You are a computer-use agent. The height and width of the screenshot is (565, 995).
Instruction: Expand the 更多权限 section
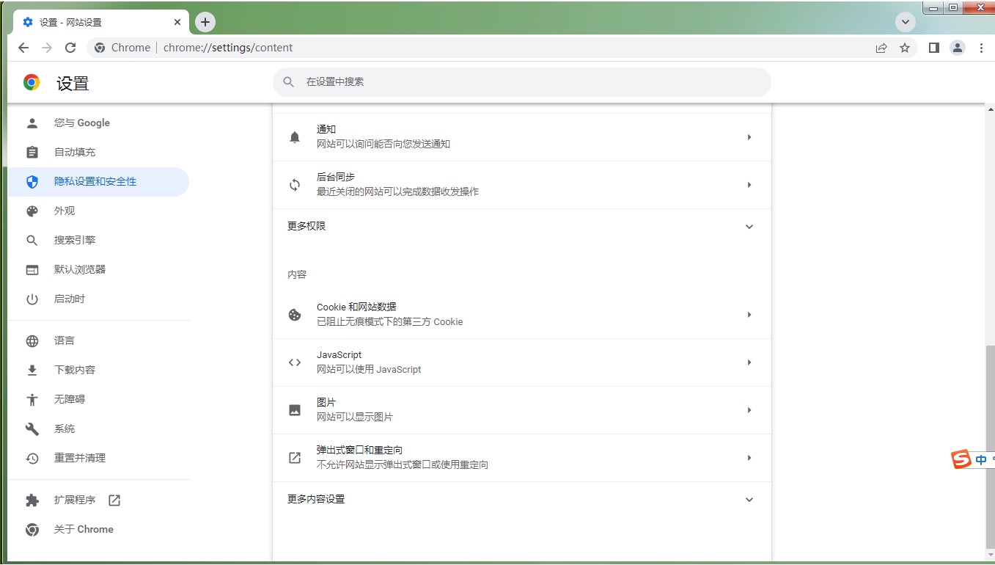tap(522, 227)
